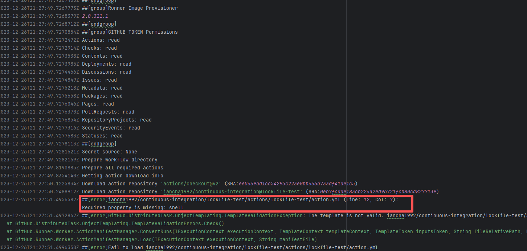Image resolution: width=527 pixels, height=251 pixels.
Task: Click the 'Secret source: None' line
Action: point(109,152)
